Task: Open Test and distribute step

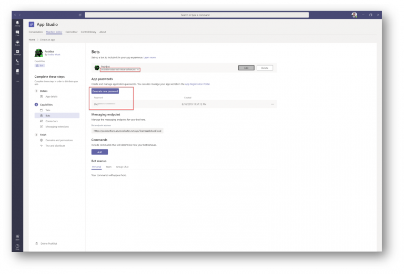Action: coord(55,145)
